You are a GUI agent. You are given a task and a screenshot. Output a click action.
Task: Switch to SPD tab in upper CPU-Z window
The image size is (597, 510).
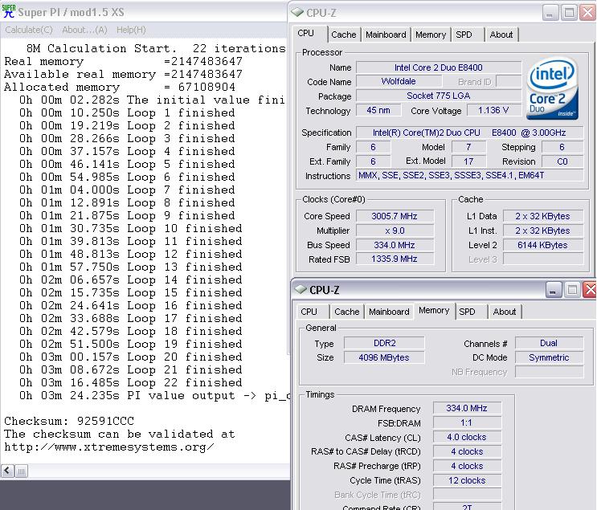click(x=464, y=35)
